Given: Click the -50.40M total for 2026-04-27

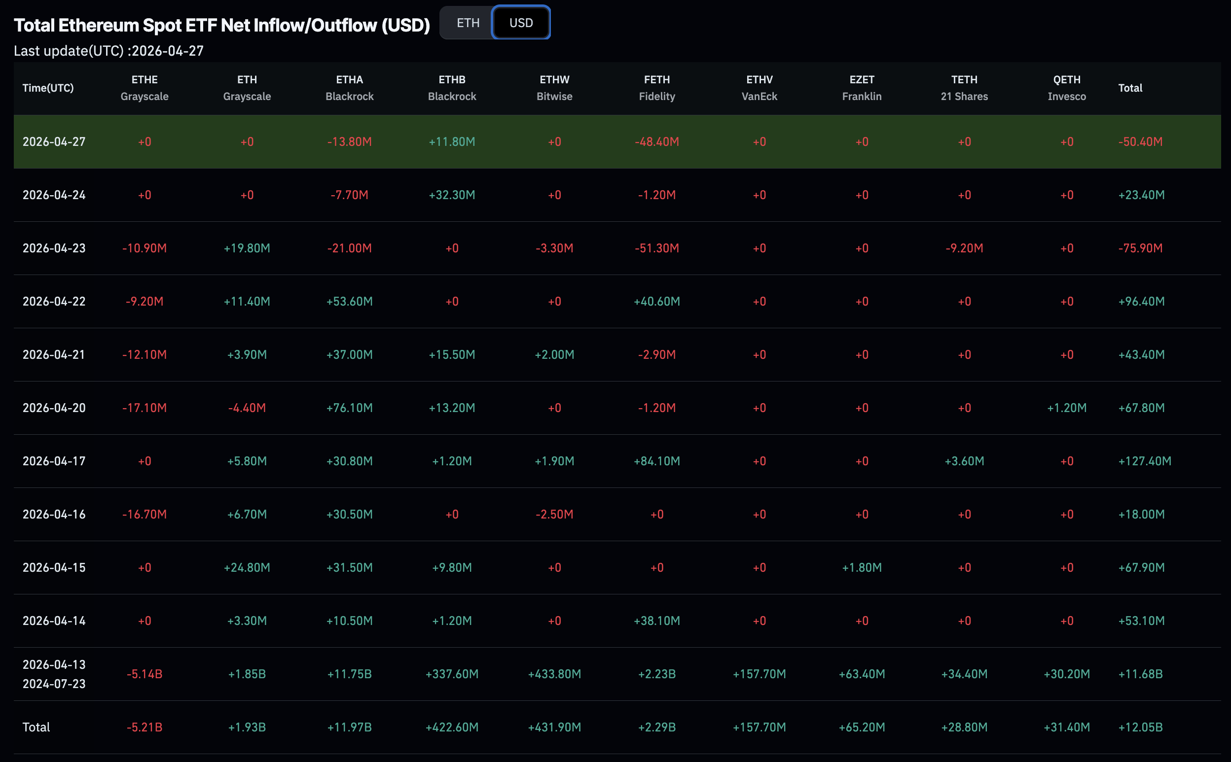Looking at the screenshot, I should tap(1140, 141).
